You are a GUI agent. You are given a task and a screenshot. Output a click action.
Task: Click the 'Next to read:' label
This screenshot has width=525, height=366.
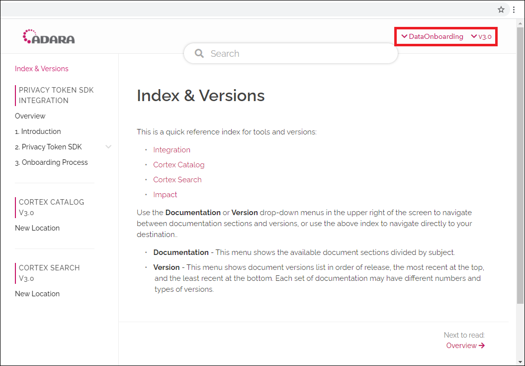464,335
